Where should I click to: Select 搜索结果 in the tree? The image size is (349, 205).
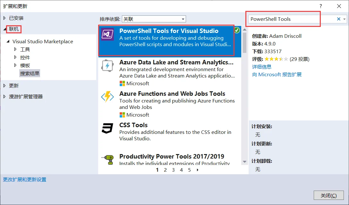(30, 73)
